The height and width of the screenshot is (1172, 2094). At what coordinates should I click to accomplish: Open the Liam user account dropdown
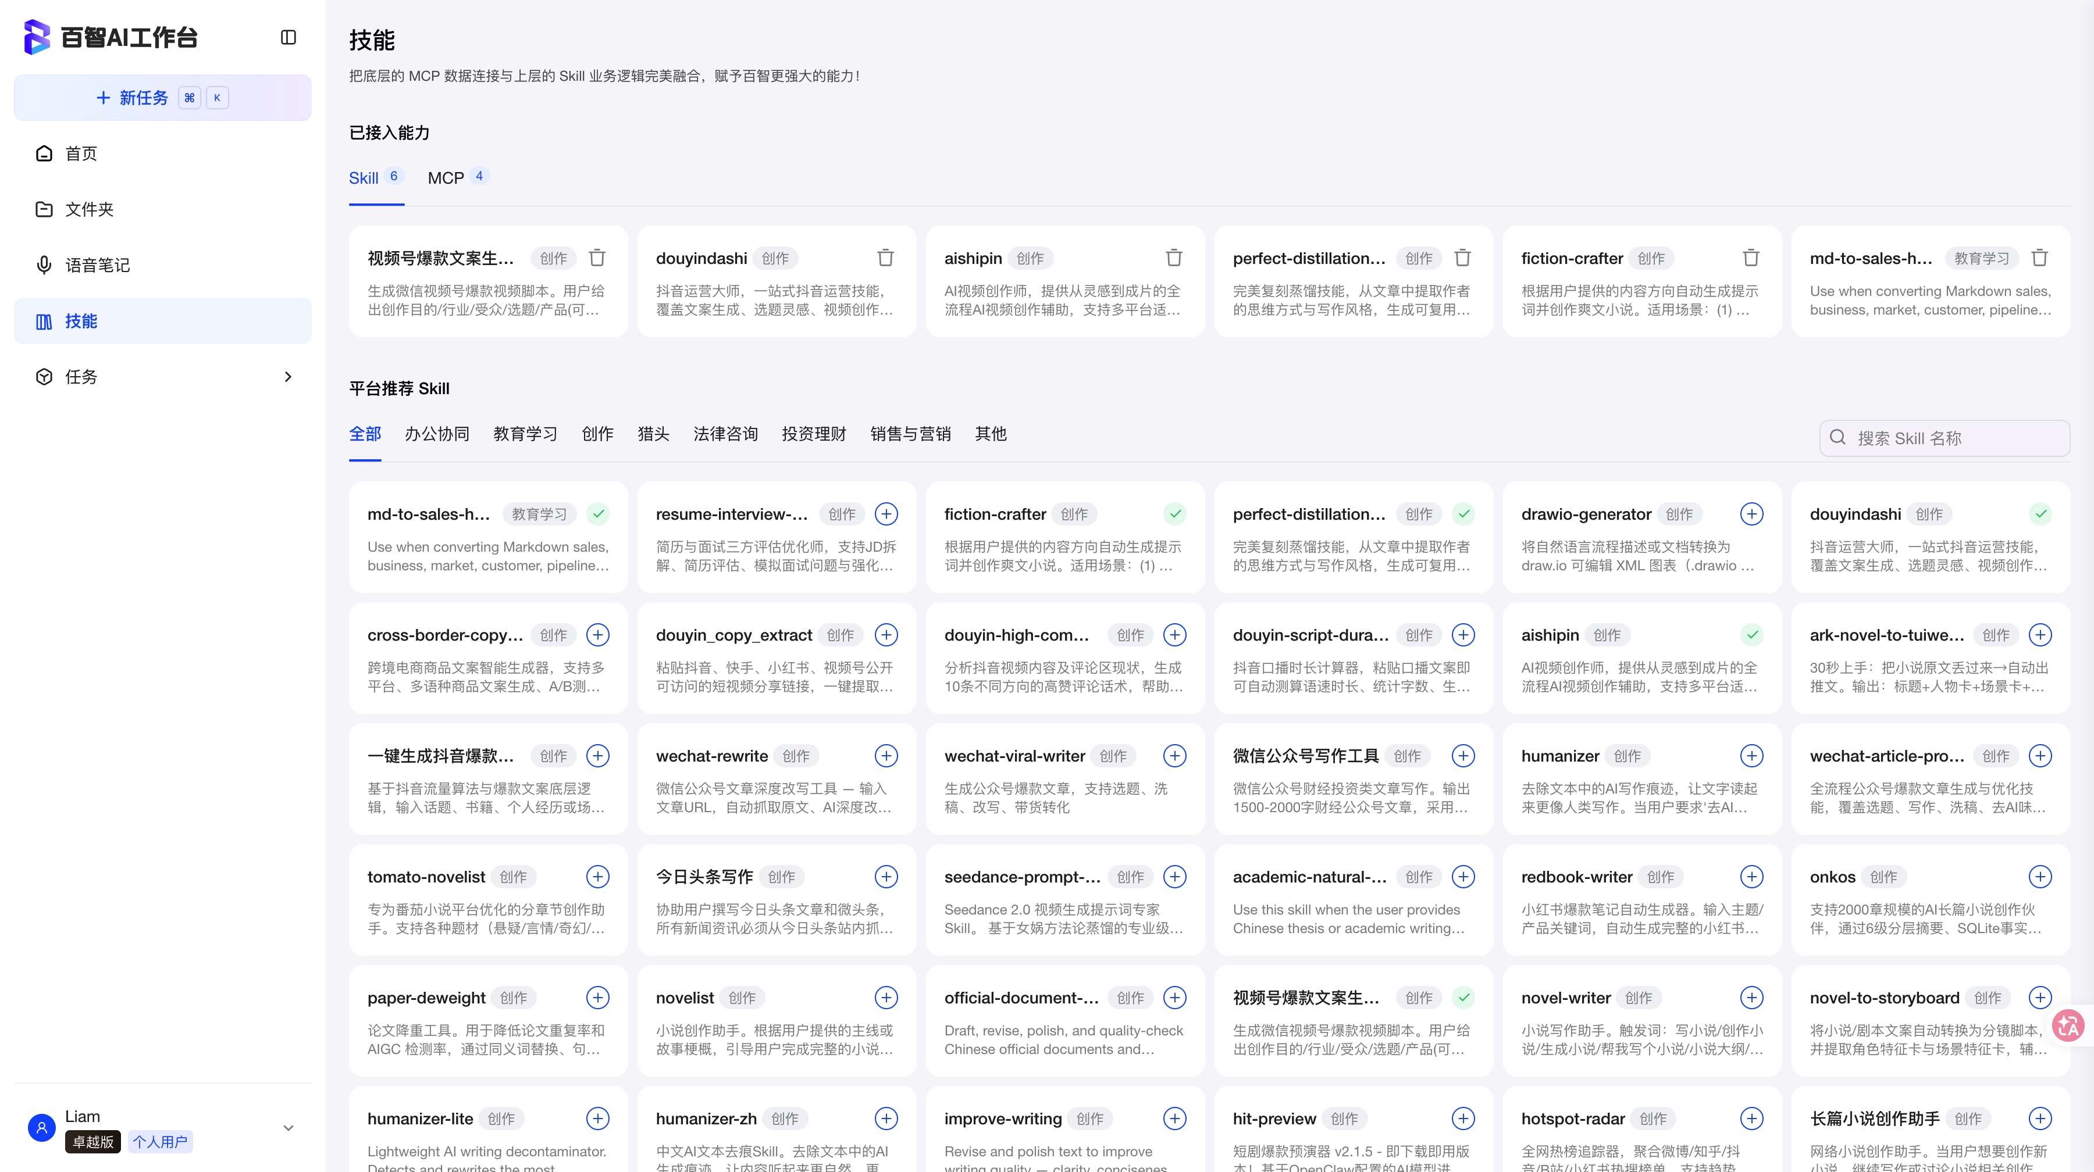pos(288,1128)
